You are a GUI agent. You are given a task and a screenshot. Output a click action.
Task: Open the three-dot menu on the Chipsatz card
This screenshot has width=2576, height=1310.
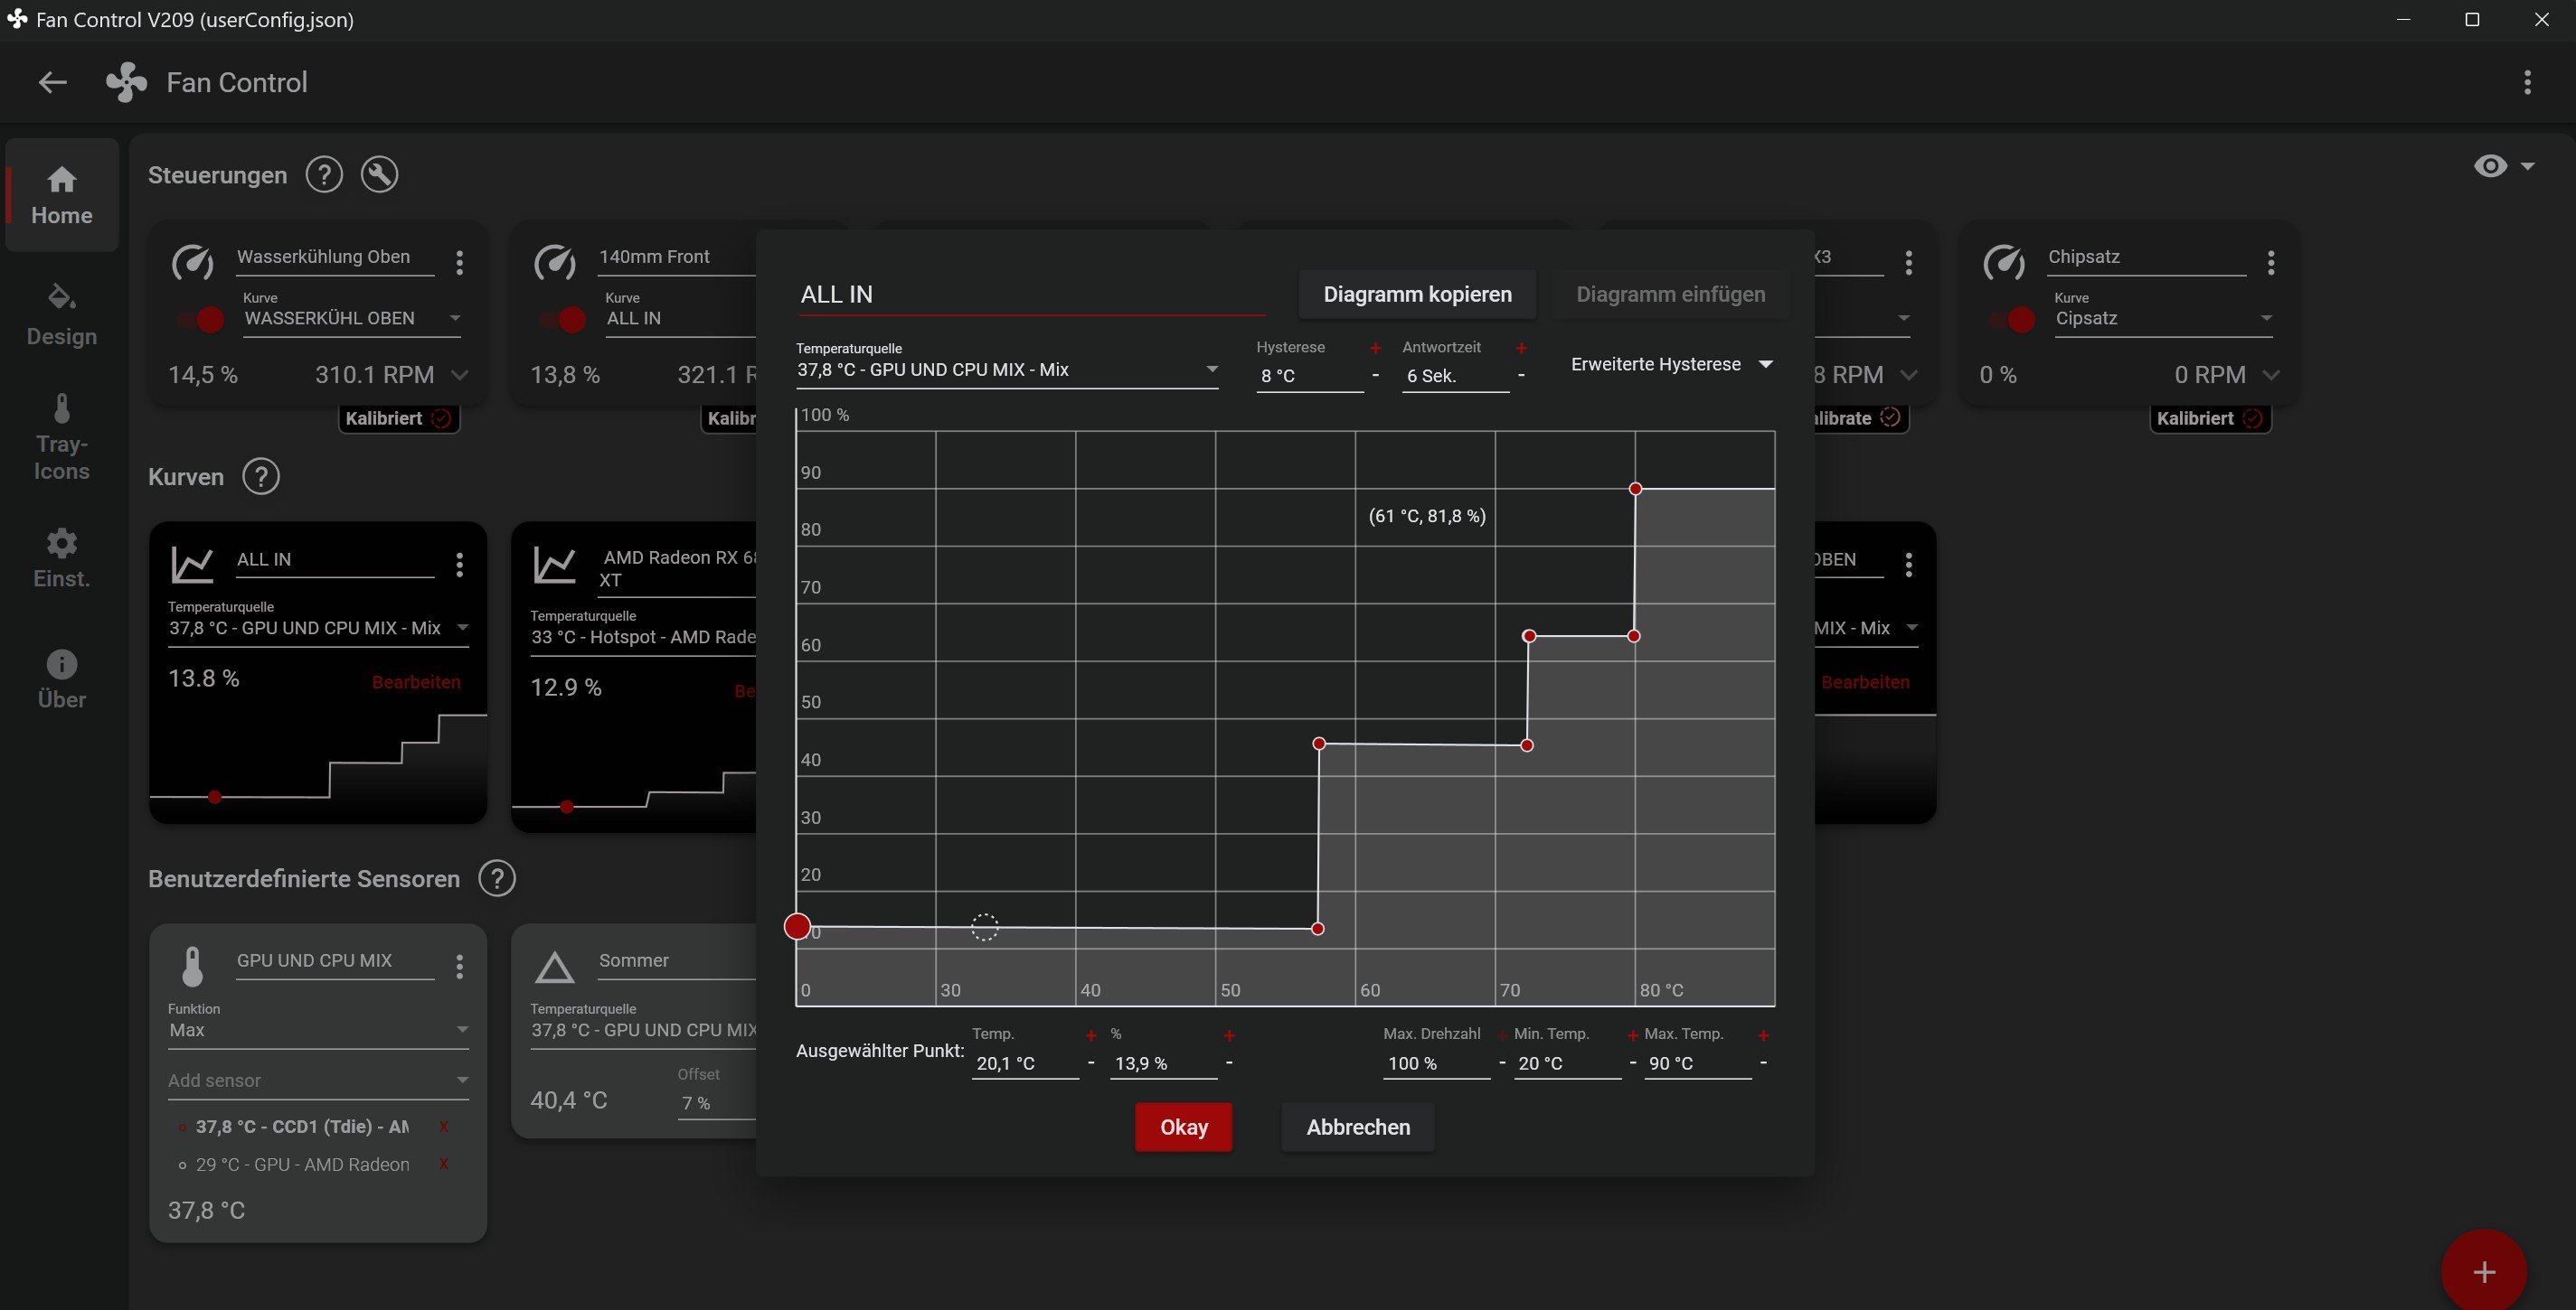click(x=2271, y=263)
